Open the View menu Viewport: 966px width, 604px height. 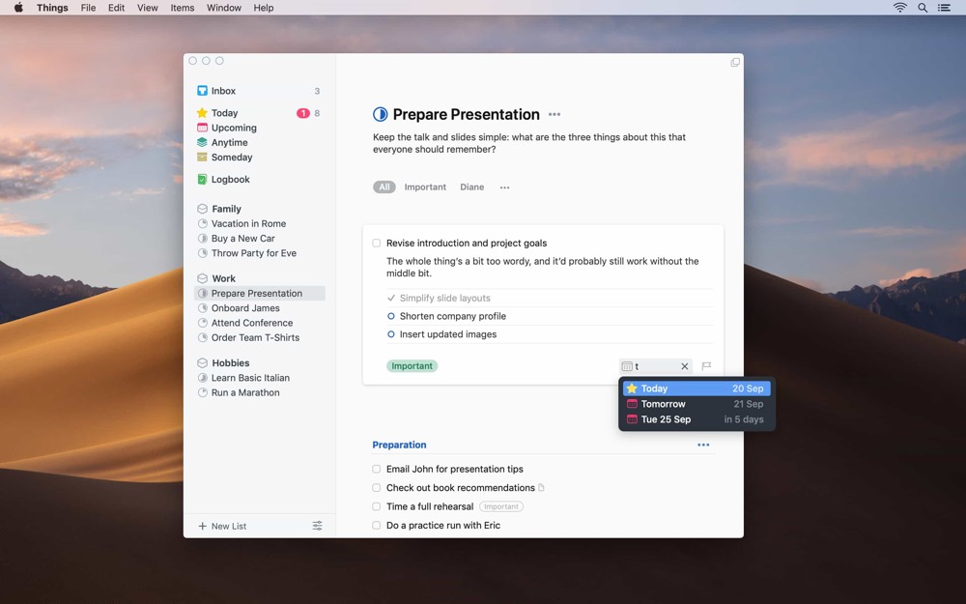click(x=147, y=8)
